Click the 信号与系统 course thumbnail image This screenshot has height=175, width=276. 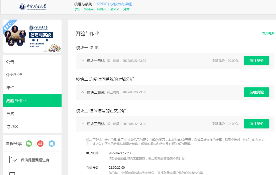click(32, 36)
